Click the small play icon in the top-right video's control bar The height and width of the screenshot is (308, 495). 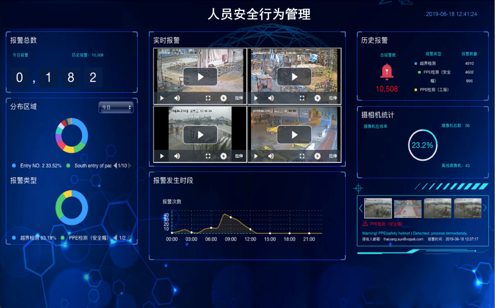(x=256, y=98)
